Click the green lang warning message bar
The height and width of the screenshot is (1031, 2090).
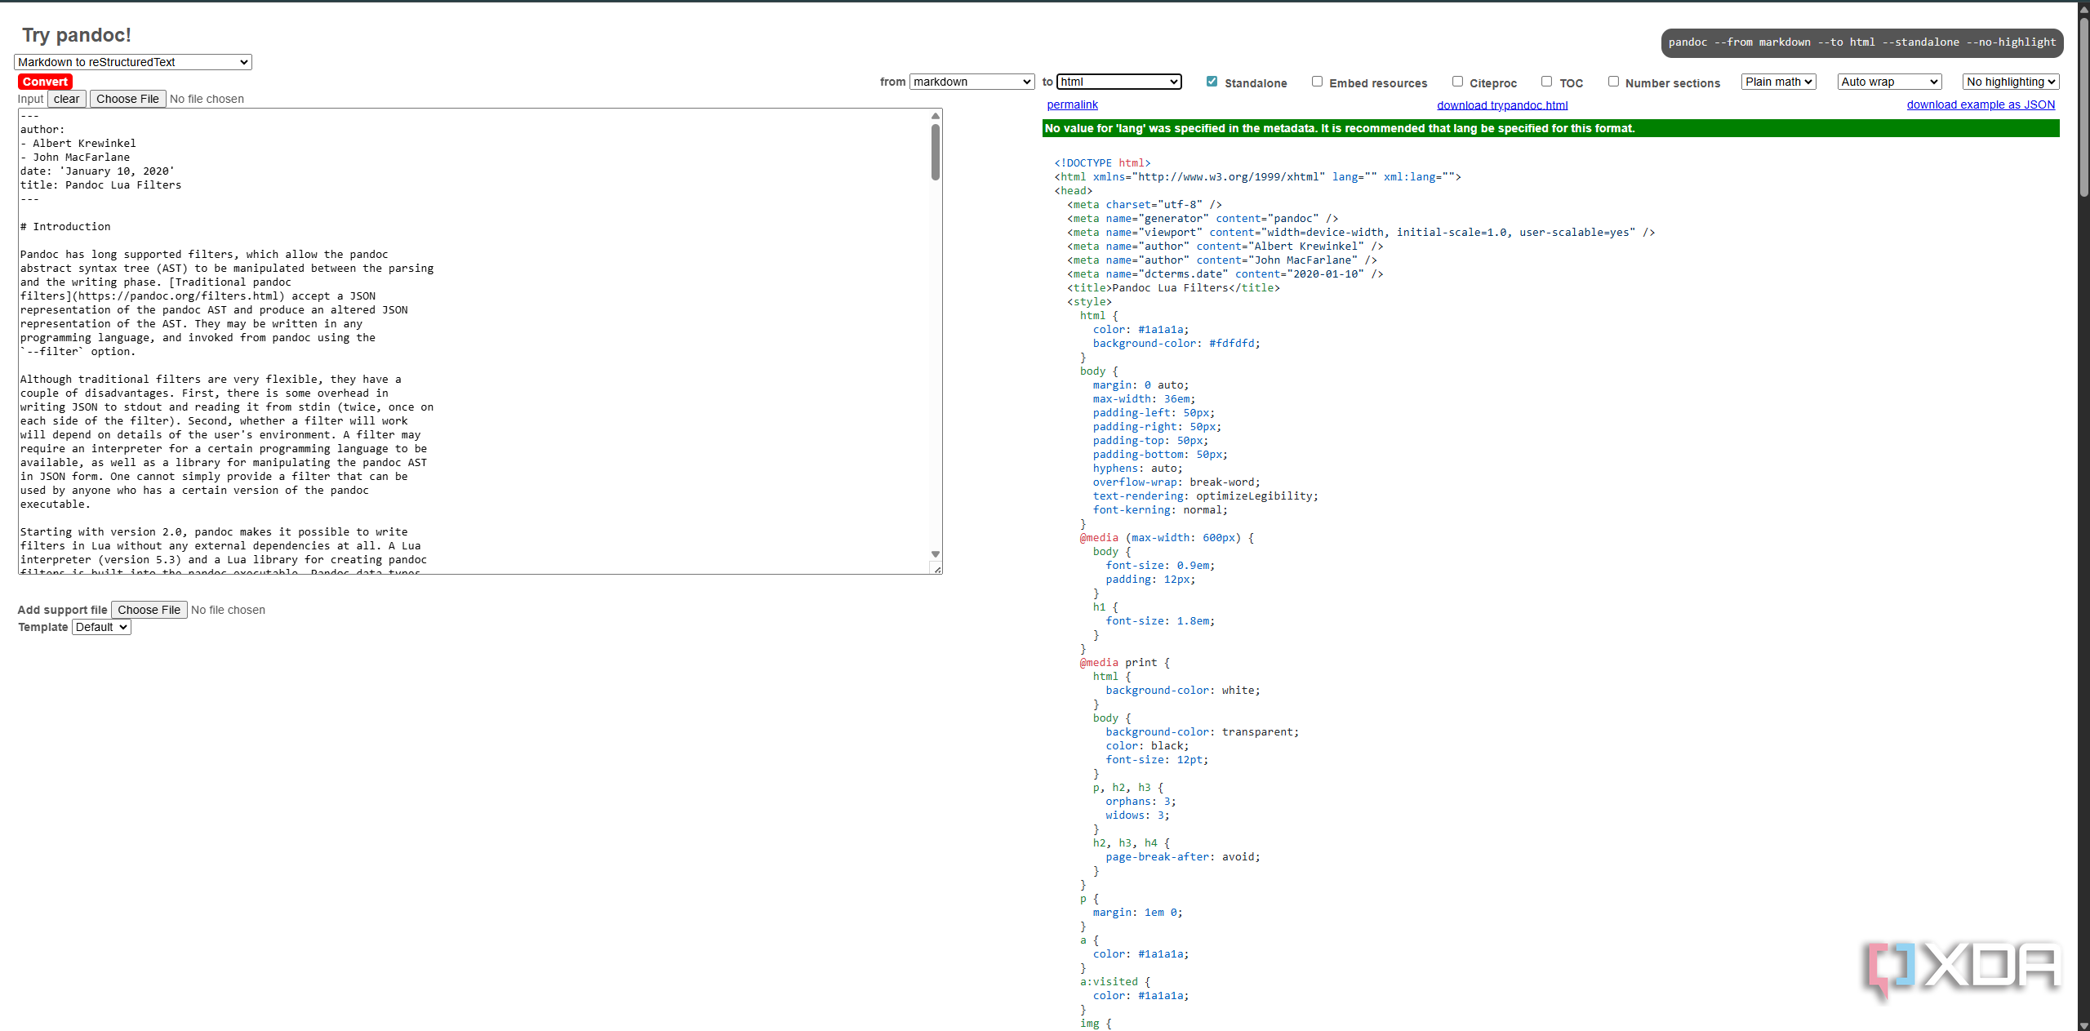pyautogui.click(x=1551, y=128)
